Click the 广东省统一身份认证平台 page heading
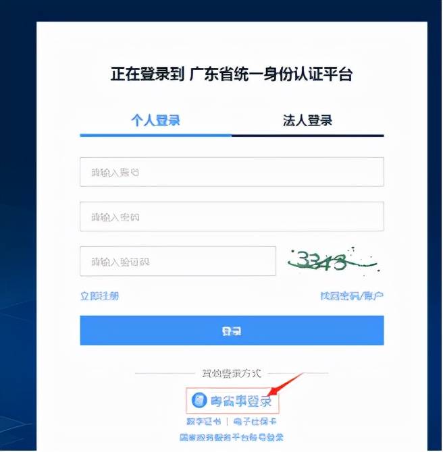This screenshot has width=443, height=452. [271, 74]
